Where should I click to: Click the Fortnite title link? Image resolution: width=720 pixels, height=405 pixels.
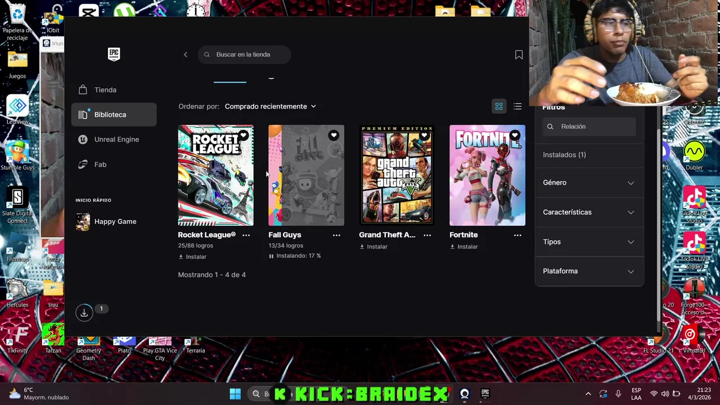463,235
